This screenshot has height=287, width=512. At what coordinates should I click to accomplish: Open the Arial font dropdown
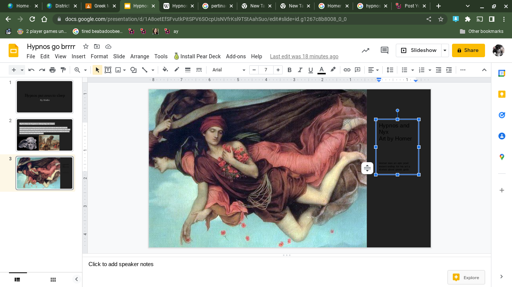pos(228,70)
